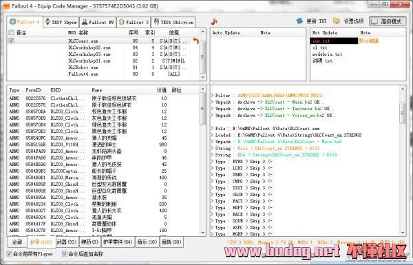Select the 弹药 (8) ammo tab
This screenshot has height=265, width=413.
tap(89, 242)
